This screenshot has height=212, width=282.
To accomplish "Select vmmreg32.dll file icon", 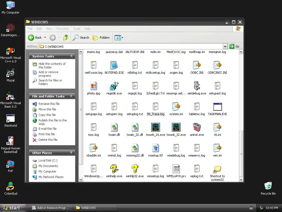I will pos(135,148).
